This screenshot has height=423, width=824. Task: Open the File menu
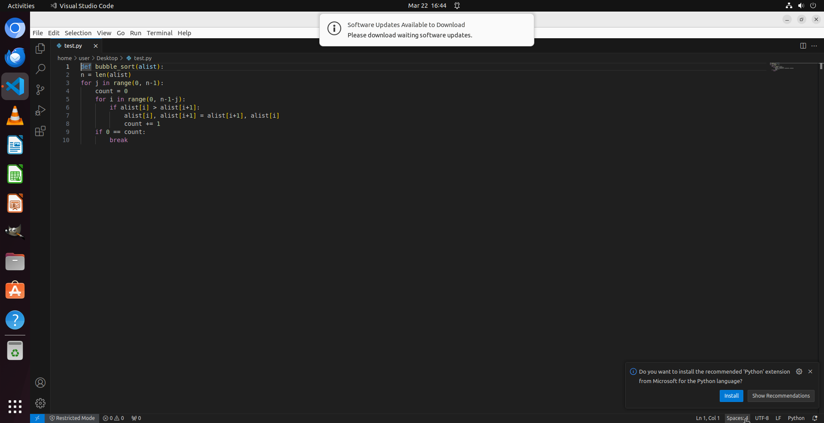click(x=37, y=33)
